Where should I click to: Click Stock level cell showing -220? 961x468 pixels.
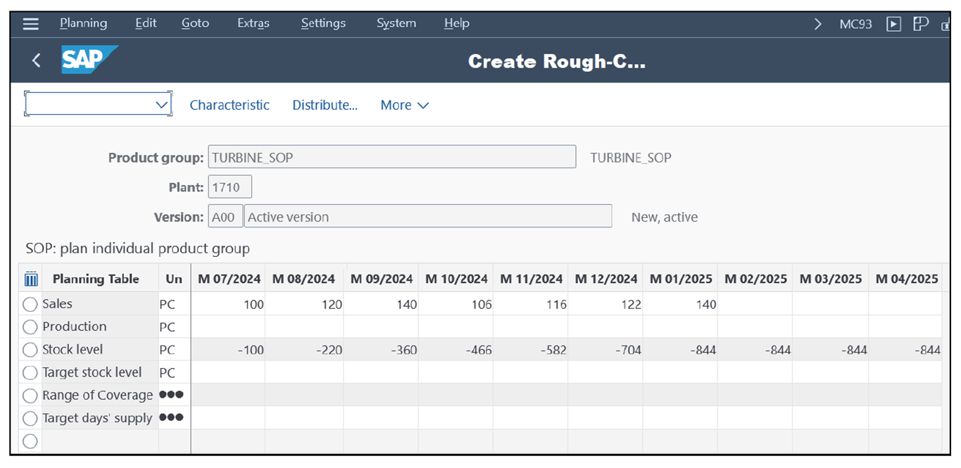click(x=305, y=350)
